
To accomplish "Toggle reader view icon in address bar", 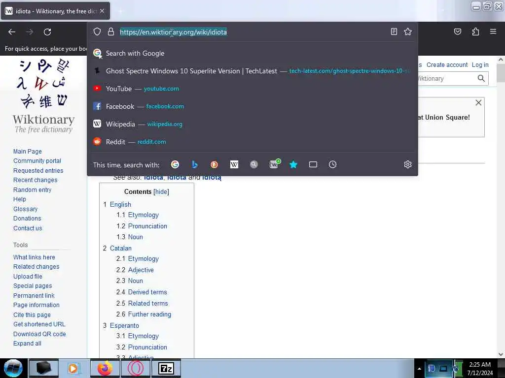I will [x=394, y=31].
